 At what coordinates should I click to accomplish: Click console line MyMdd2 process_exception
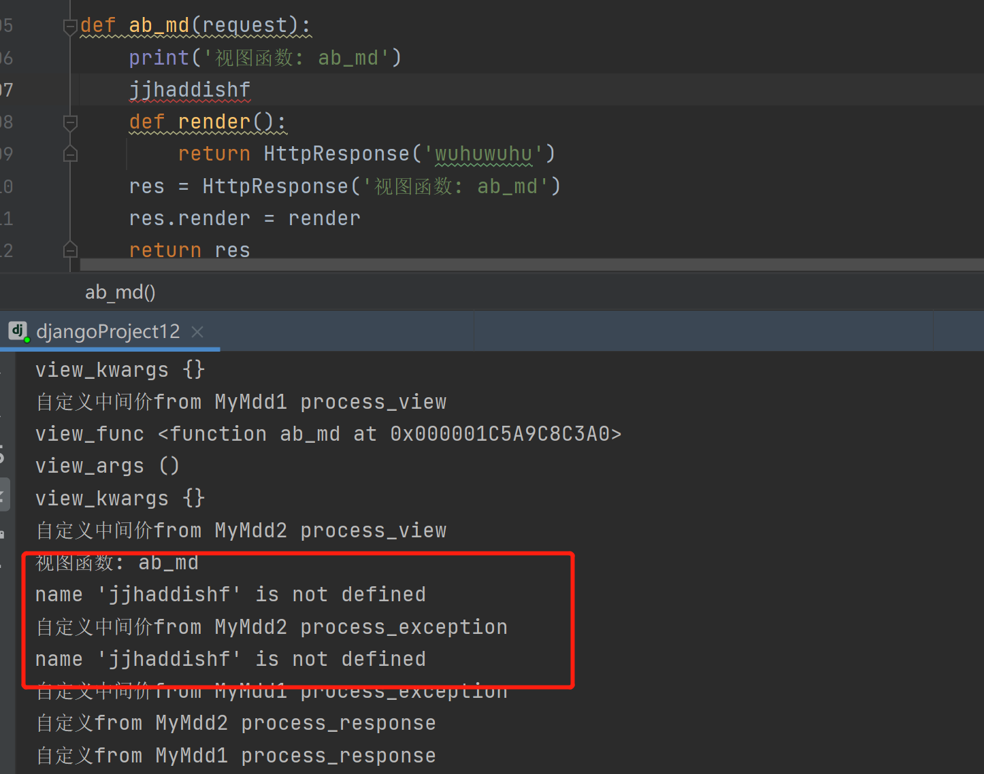[272, 627]
